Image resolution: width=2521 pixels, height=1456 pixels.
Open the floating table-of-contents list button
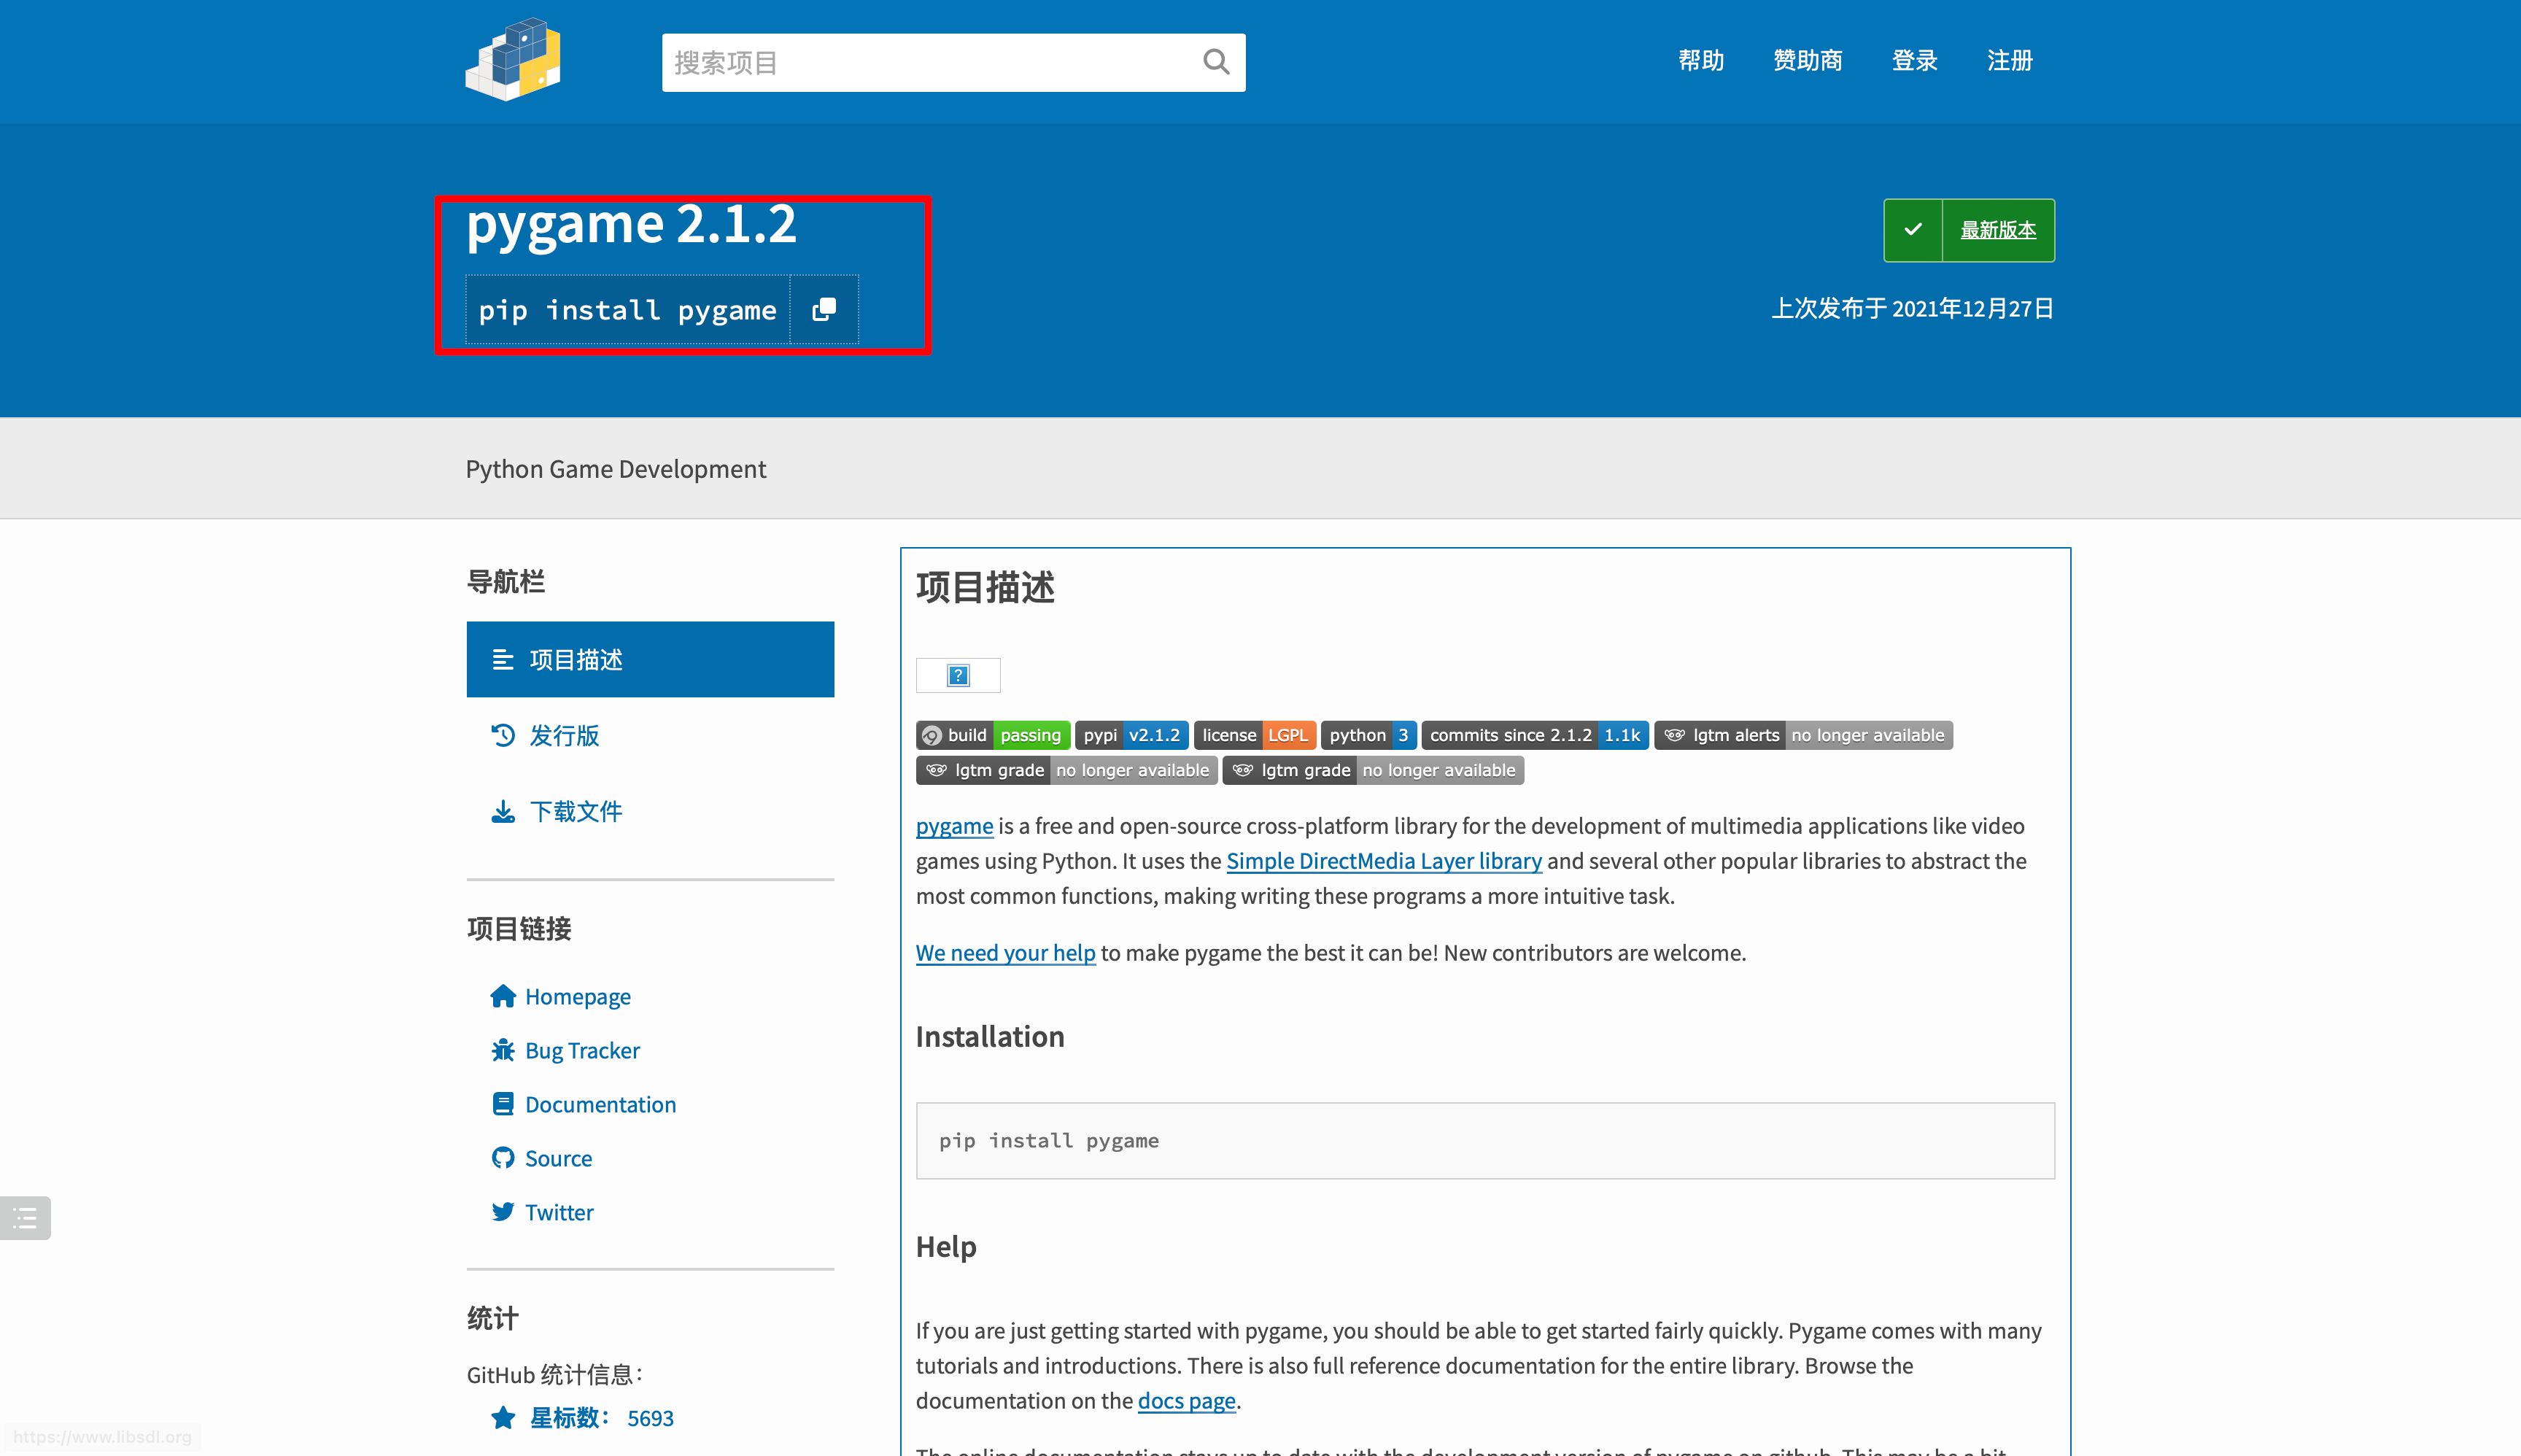(25, 1218)
